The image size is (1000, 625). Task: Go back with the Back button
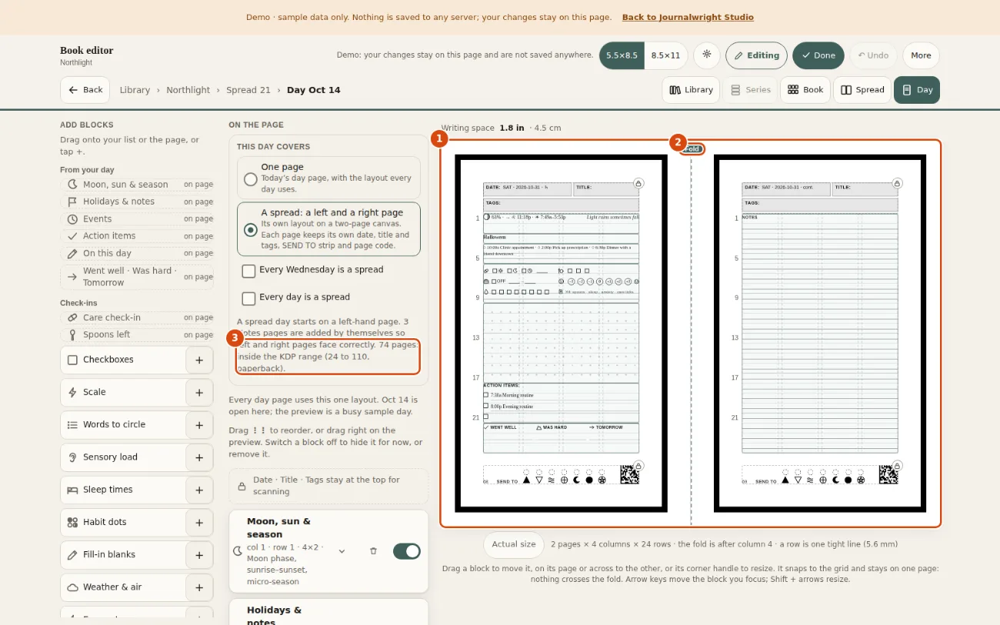85,90
